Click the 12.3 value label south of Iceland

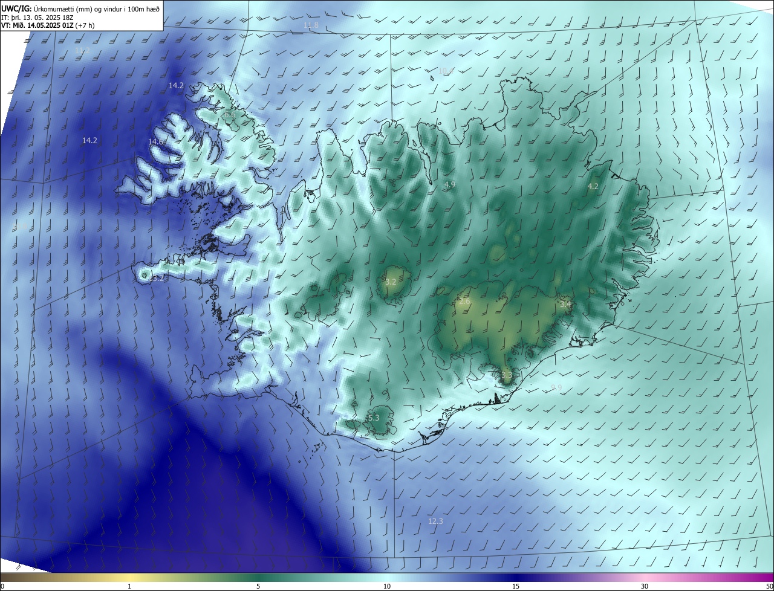click(435, 522)
